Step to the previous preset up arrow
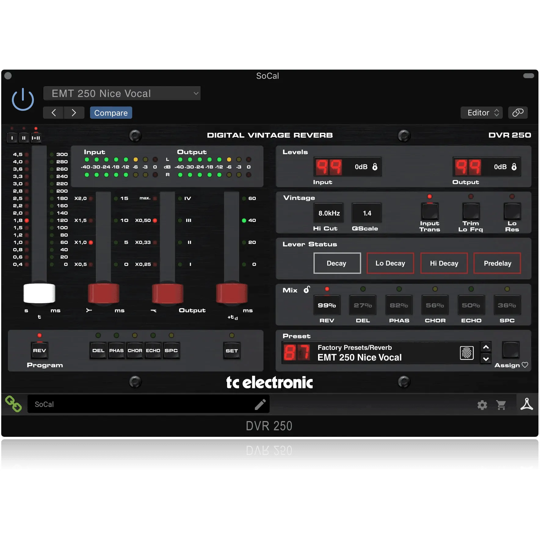This screenshot has width=540, height=540. 486,347
